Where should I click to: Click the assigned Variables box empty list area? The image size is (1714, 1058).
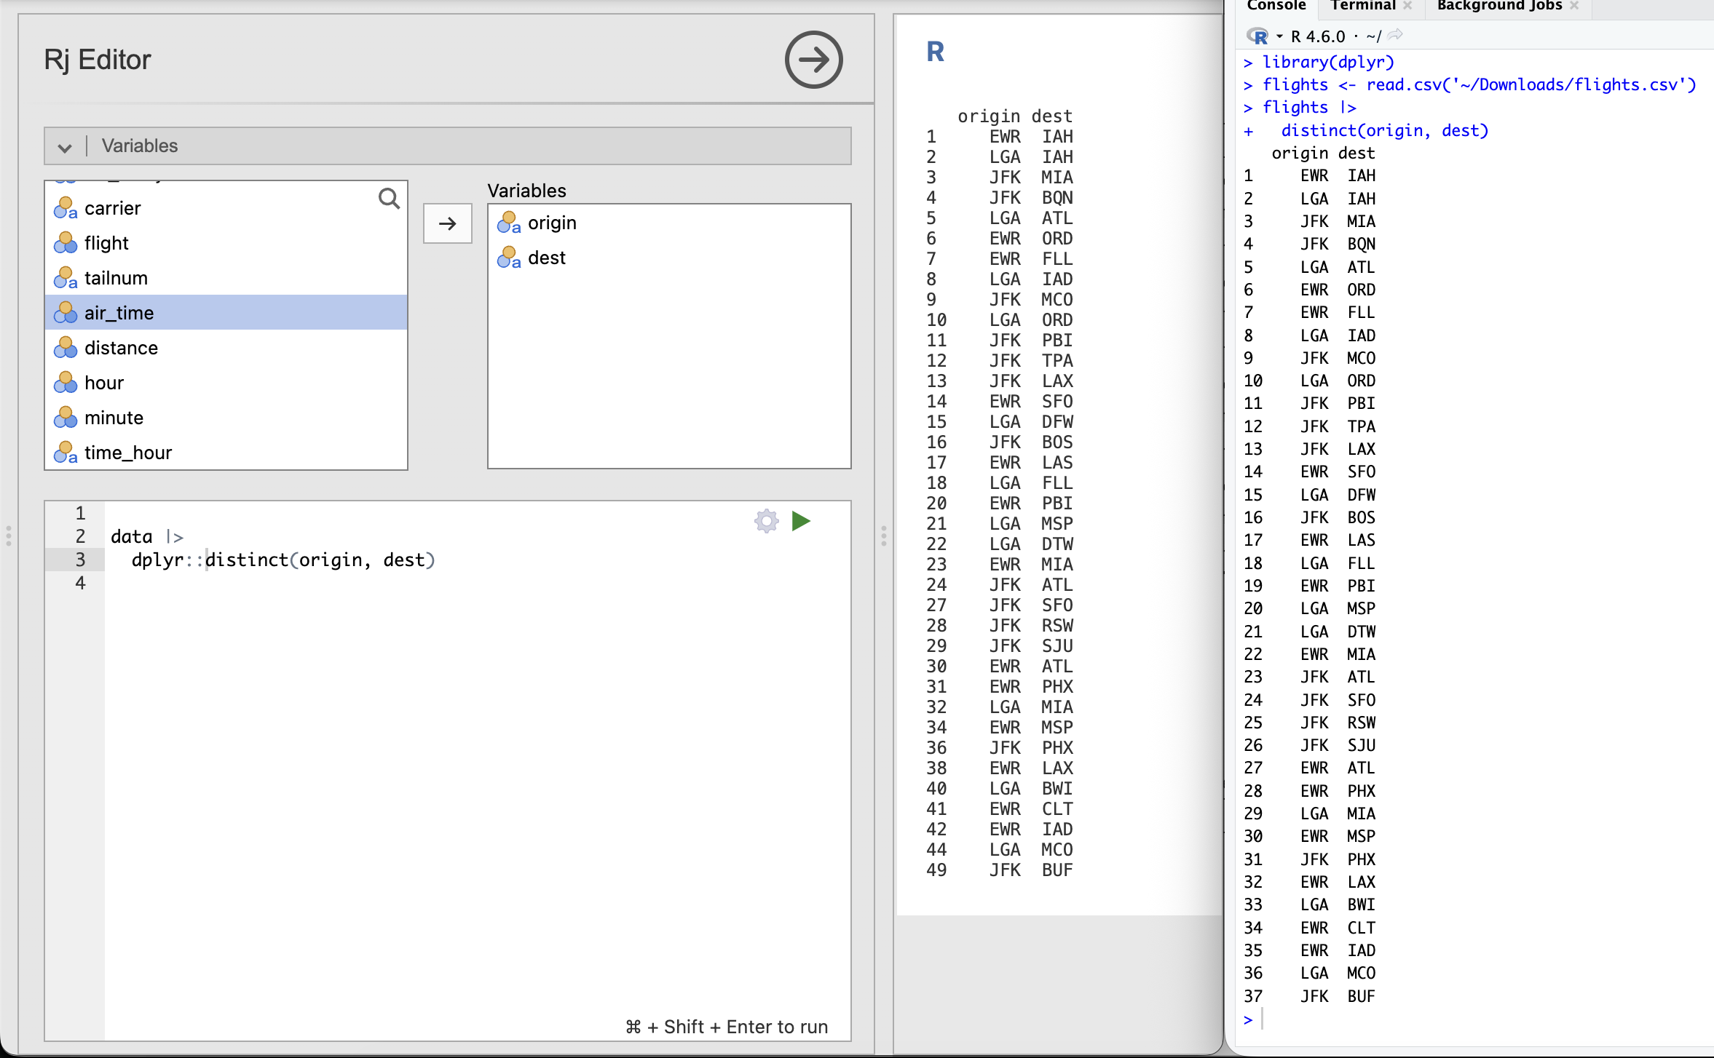point(669,371)
